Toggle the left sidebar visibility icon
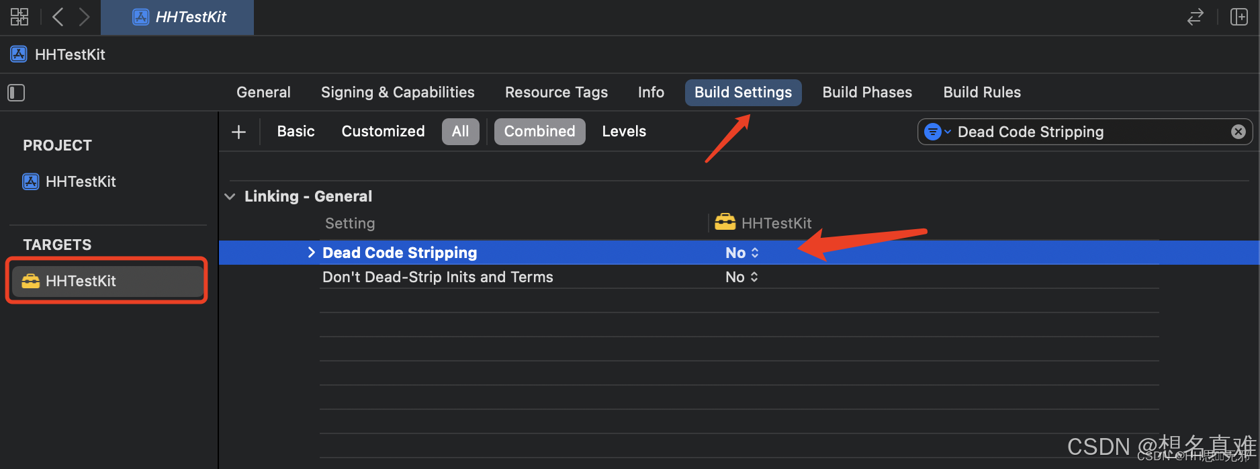Viewport: 1260px width, 469px height. tap(15, 92)
